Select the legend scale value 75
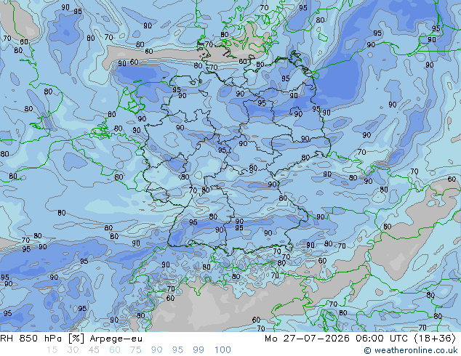The height and width of the screenshot is (356, 461). click(135, 350)
